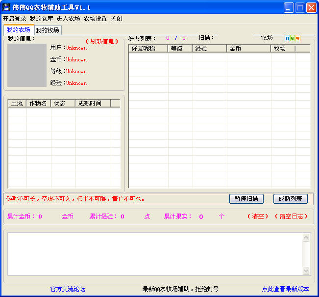
Task: Click the log scrollbar up arrow
Action: click(306, 237)
